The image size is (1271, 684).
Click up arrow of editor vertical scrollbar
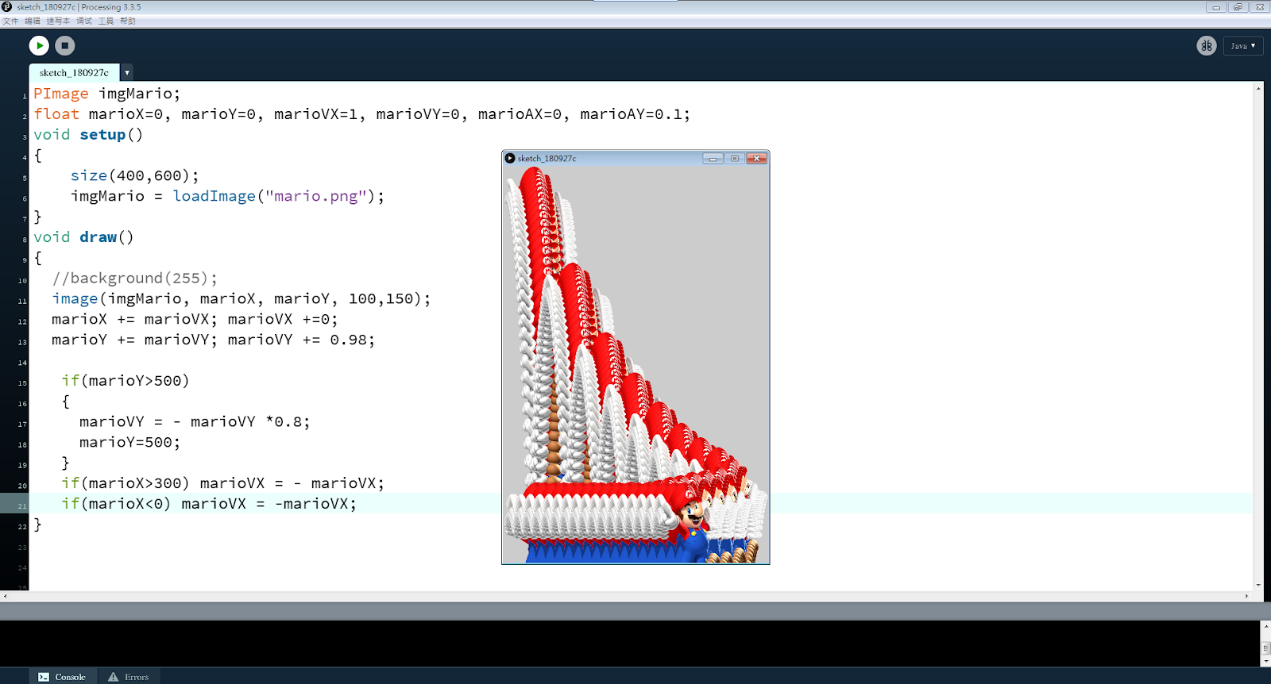1258,88
